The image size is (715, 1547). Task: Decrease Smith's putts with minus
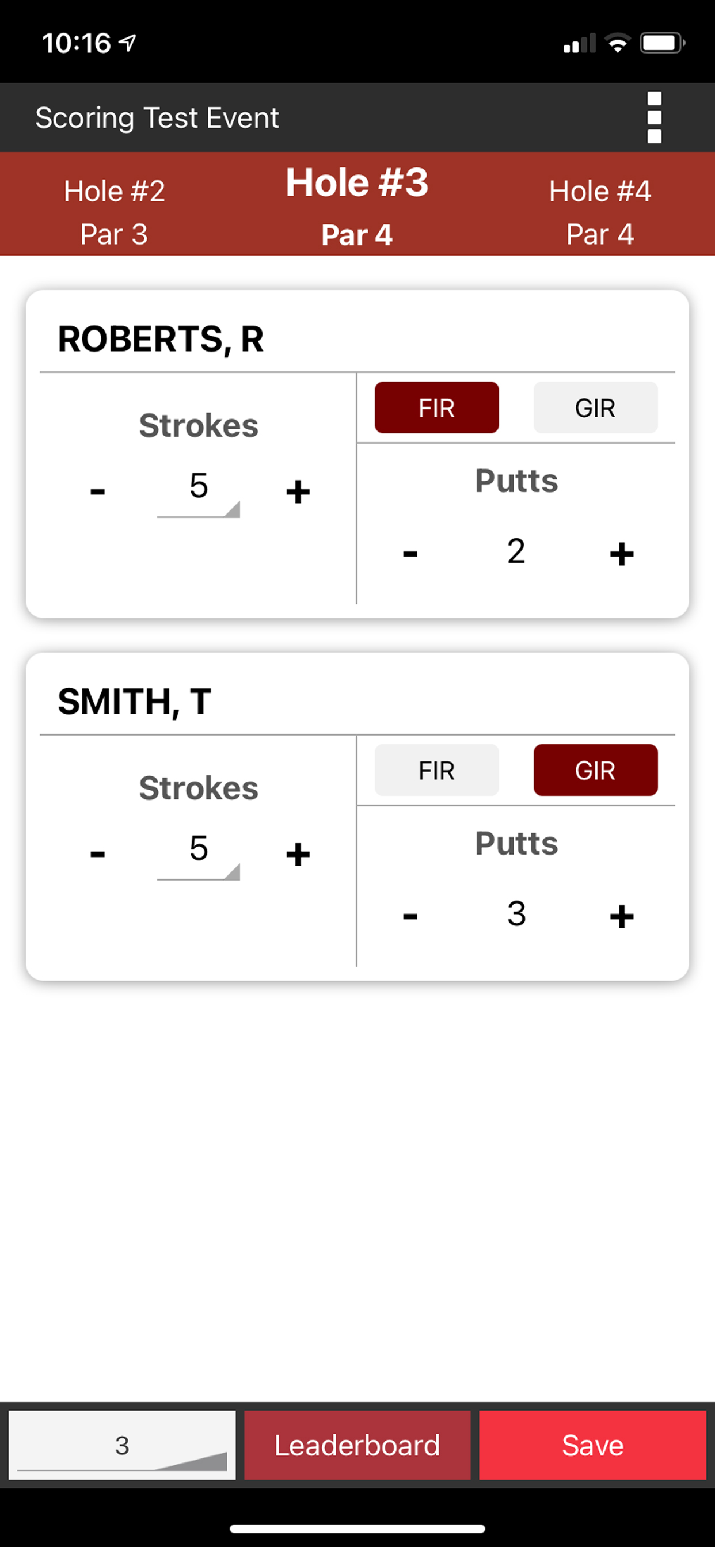click(410, 916)
